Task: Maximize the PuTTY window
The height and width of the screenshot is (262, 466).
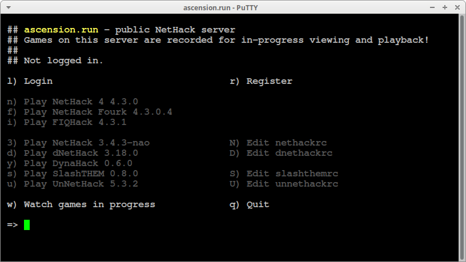Action: 444,7
